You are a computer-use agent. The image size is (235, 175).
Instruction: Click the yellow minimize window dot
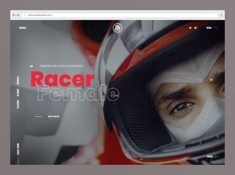(16, 15)
